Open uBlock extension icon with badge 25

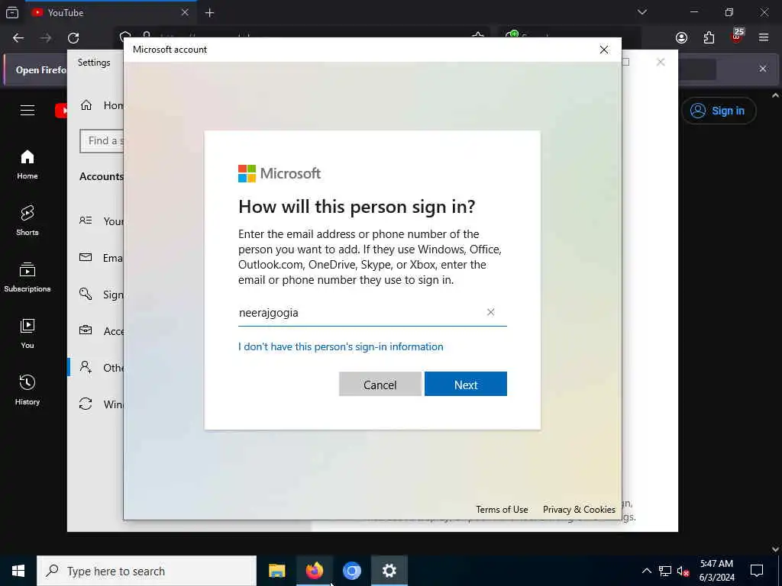tap(737, 37)
